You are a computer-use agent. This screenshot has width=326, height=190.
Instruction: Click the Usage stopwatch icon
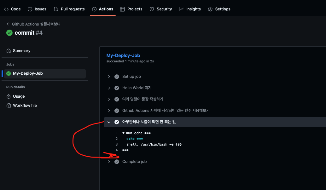(9, 96)
